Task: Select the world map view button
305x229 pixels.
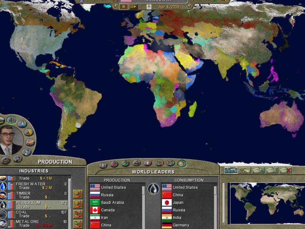Action: (231, 170)
